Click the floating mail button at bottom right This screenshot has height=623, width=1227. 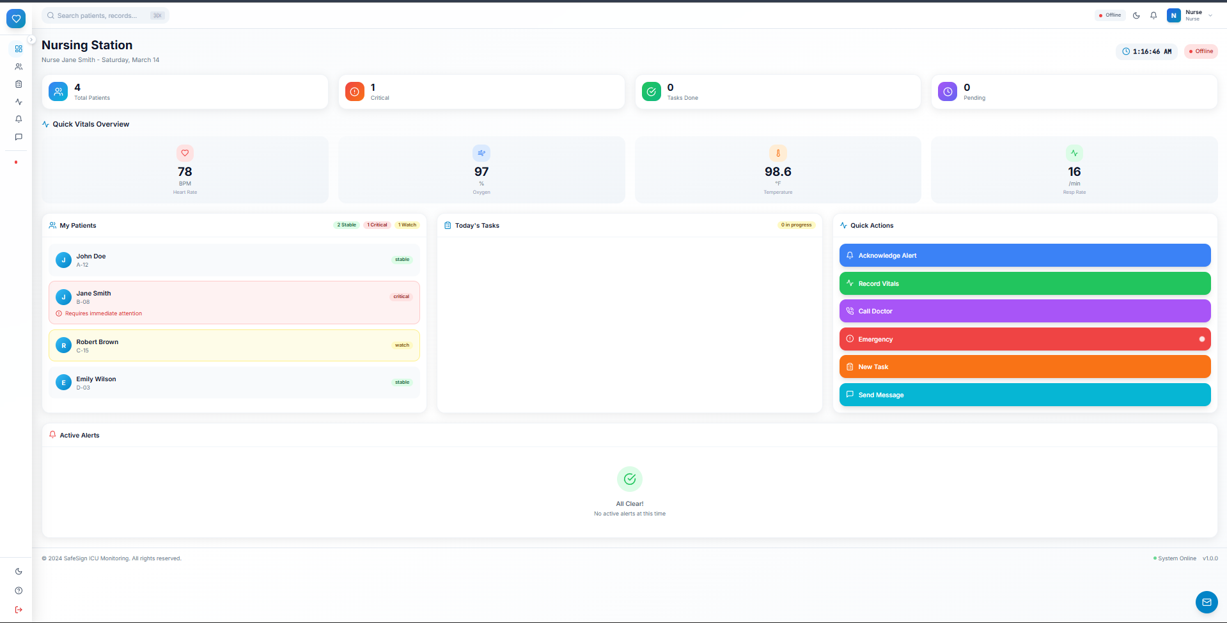(1207, 602)
